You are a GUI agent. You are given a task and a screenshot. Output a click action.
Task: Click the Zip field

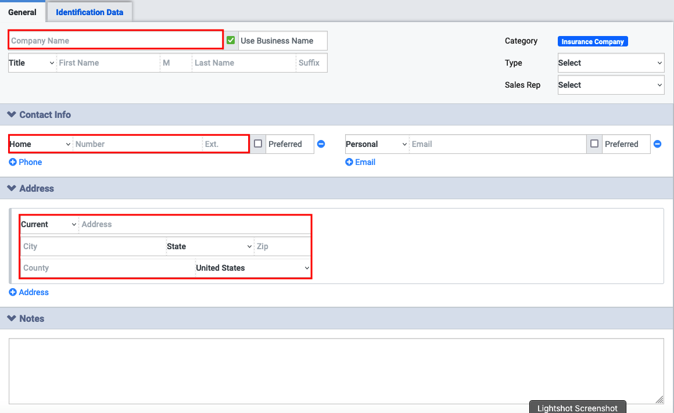click(x=282, y=246)
